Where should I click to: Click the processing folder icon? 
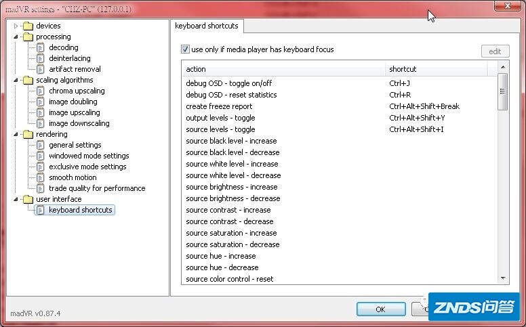[28, 37]
